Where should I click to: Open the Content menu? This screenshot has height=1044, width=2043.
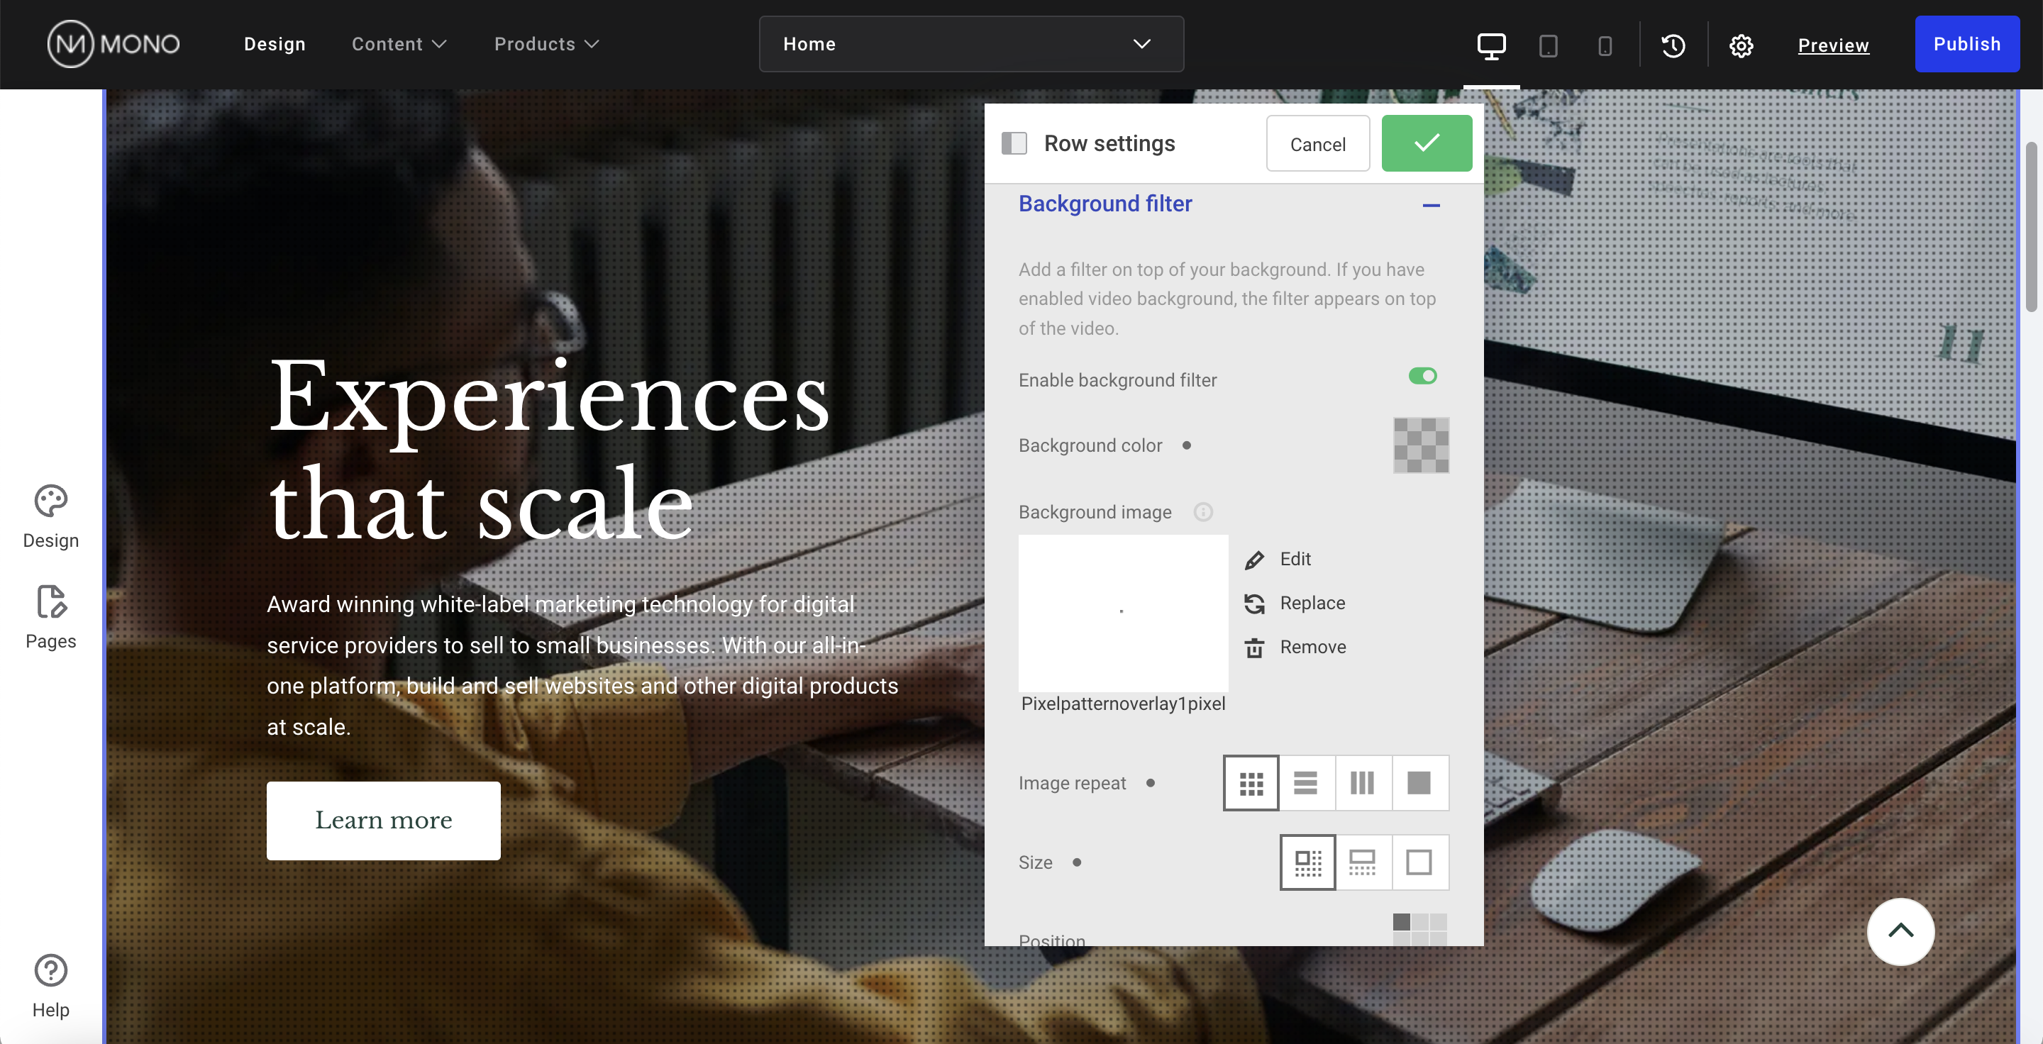click(x=399, y=43)
